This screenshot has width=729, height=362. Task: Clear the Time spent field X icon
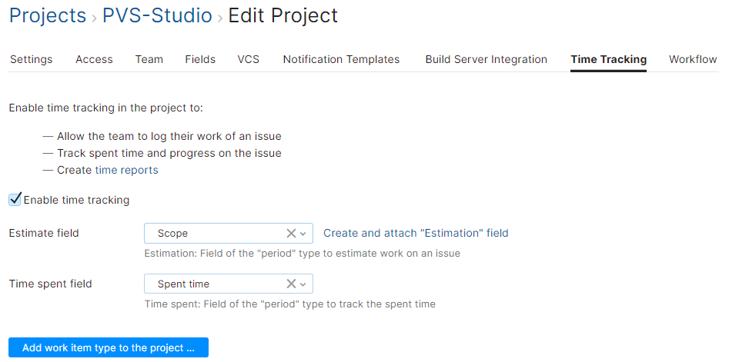click(291, 284)
